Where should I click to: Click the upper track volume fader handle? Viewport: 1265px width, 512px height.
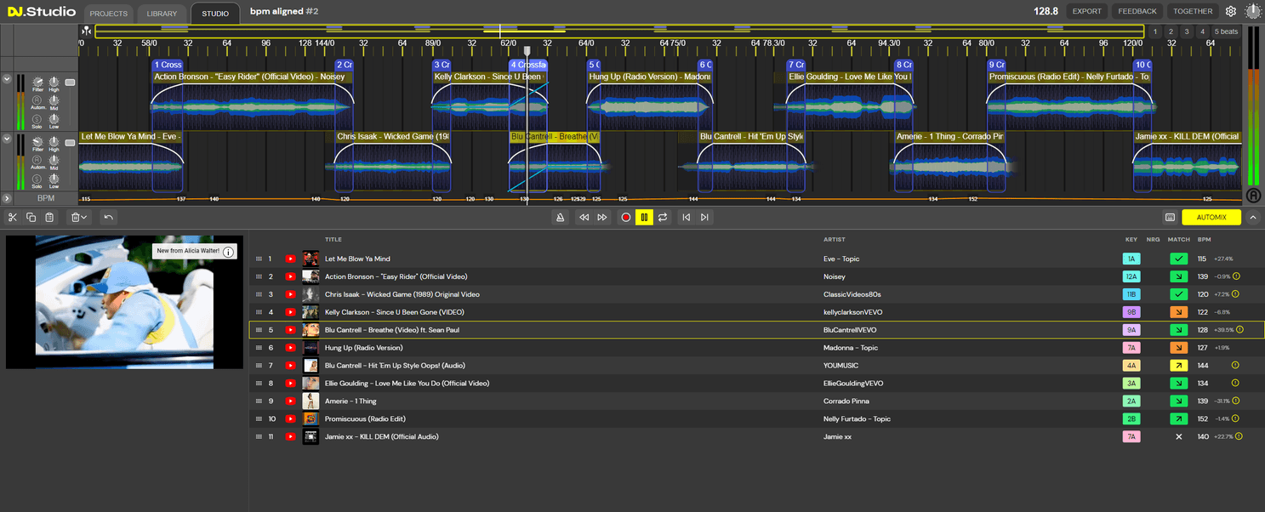point(70,82)
